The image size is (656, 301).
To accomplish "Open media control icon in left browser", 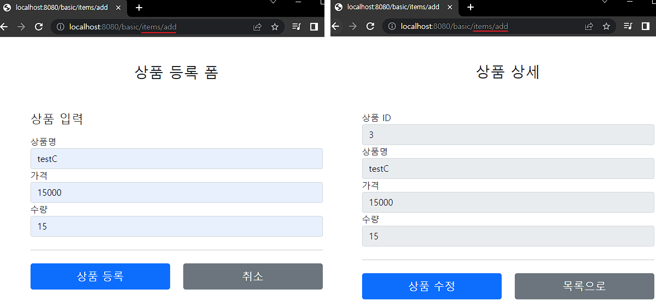I will 297,27.
